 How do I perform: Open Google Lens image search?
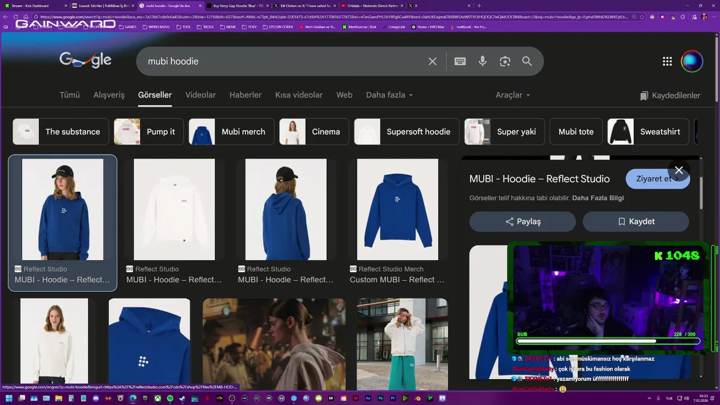[505, 61]
